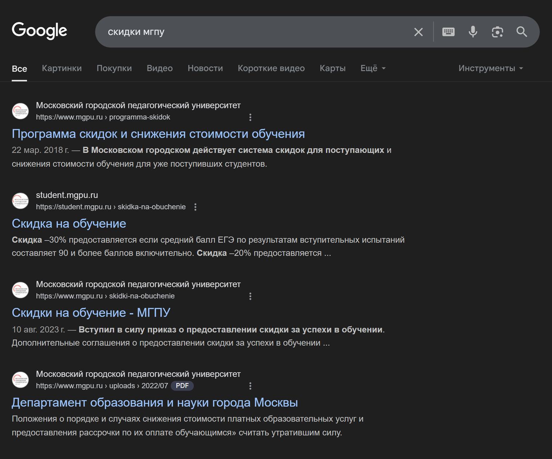This screenshot has height=459, width=552.
Task: Open the Скидка на обучение result link
Action: [x=69, y=224]
